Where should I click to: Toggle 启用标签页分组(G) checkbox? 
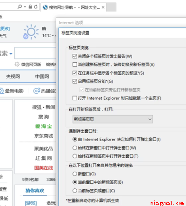tap(75, 81)
